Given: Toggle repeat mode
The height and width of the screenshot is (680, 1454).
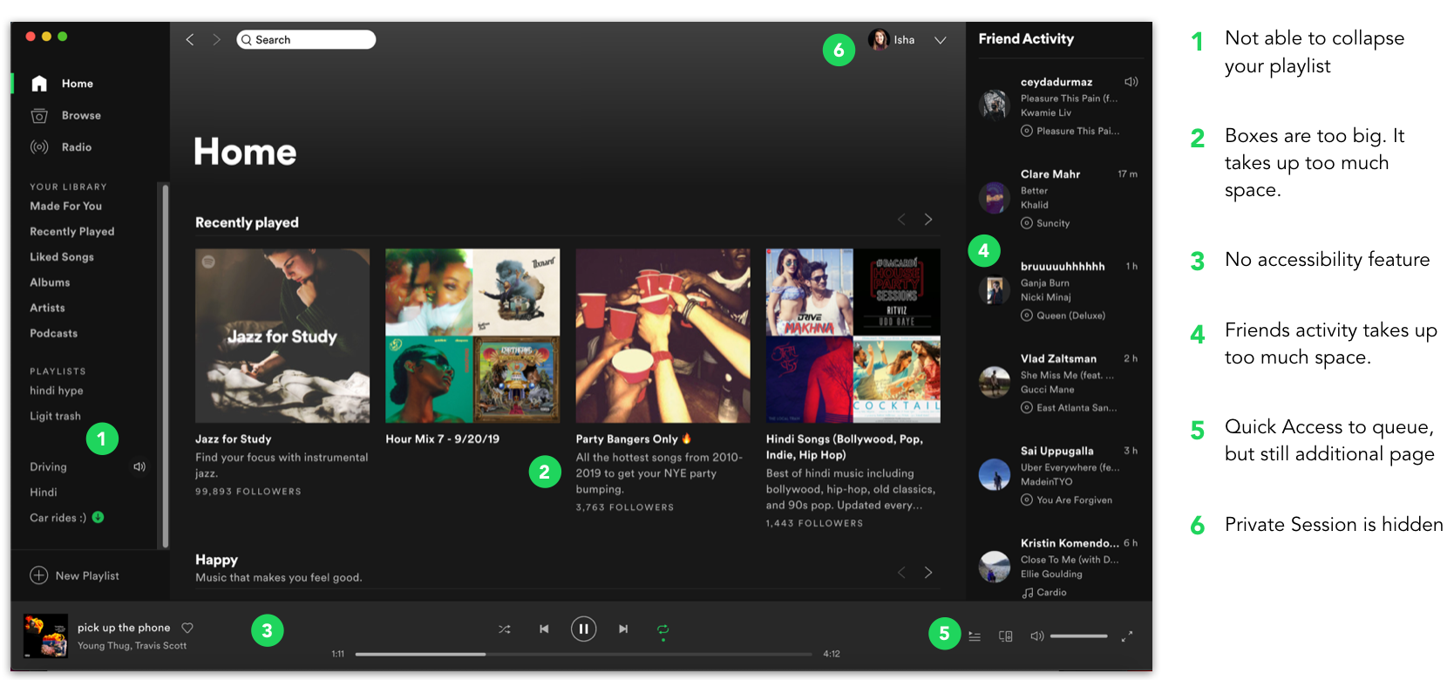Looking at the screenshot, I should (x=663, y=629).
